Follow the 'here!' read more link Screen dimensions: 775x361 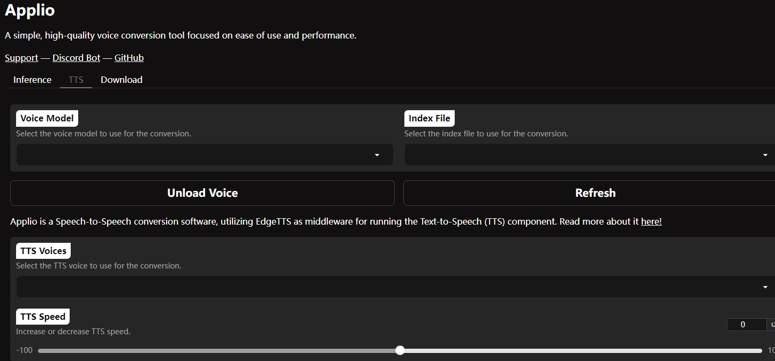click(x=651, y=221)
